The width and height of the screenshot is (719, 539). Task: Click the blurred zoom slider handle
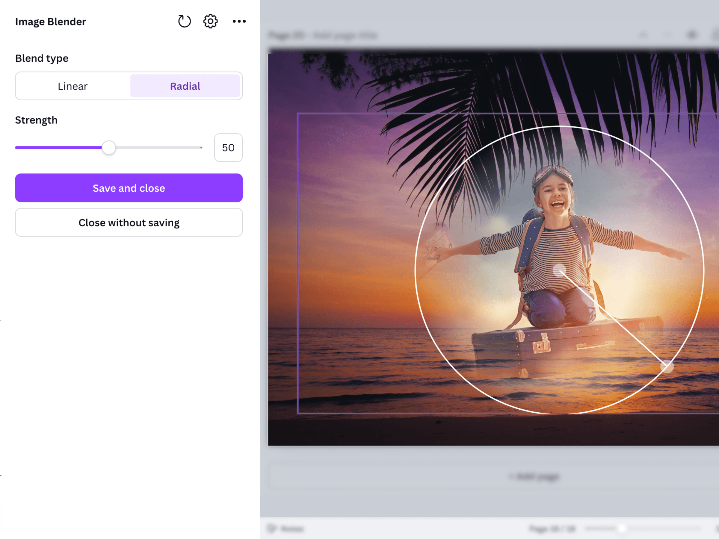coord(622,529)
